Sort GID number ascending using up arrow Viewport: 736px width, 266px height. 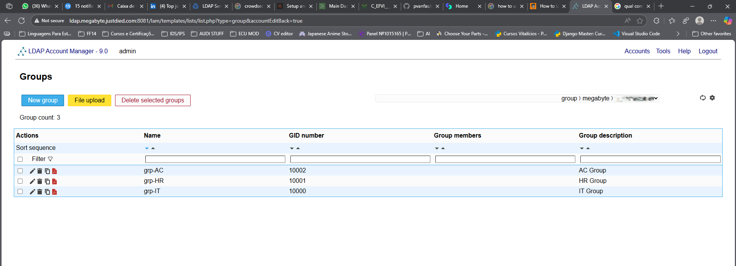[x=298, y=148]
